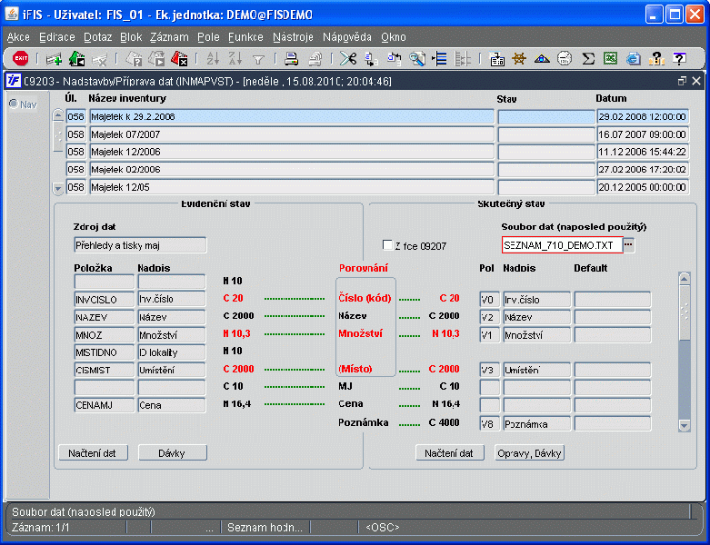Restore the inner C9203 window
The height and width of the screenshot is (545, 710).
click(x=682, y=81)
